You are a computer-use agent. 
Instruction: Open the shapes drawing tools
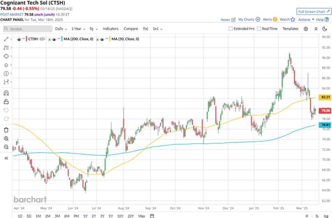click(x=6, y=56)
